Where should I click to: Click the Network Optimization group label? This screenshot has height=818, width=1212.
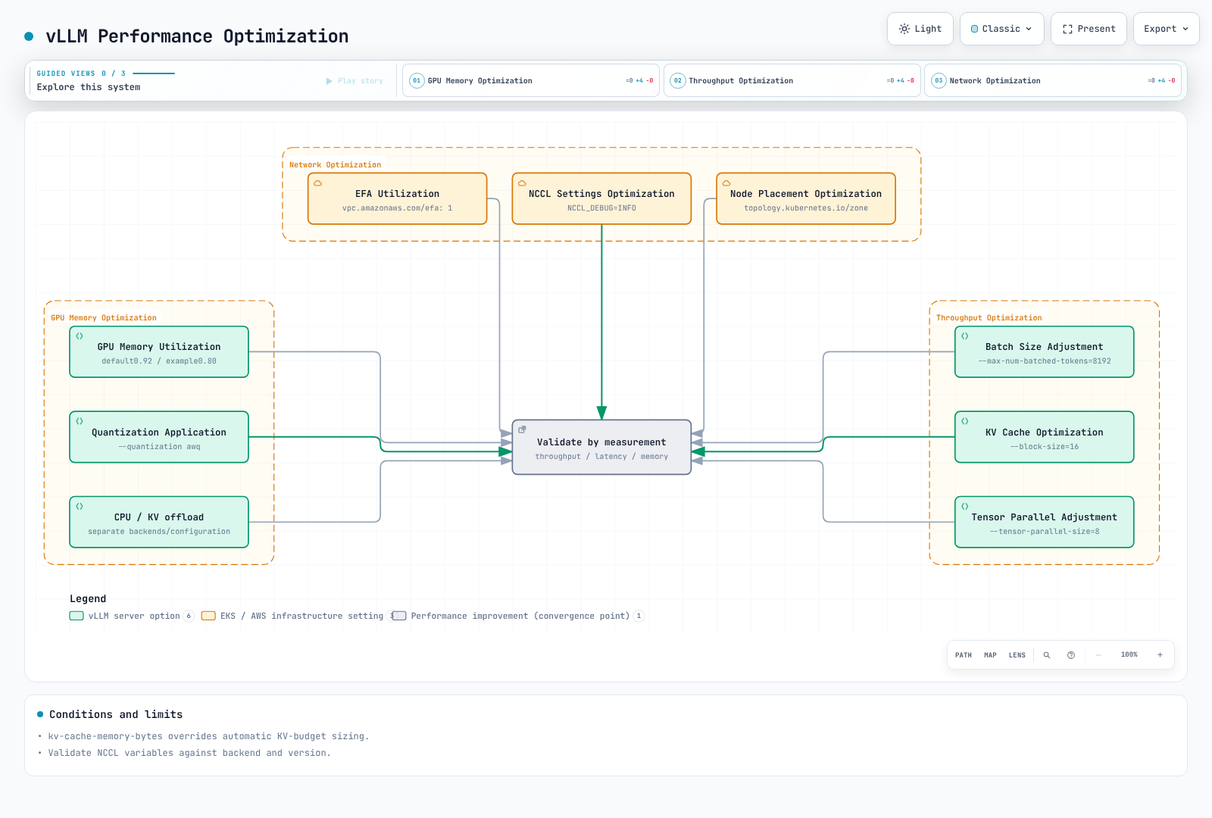(x=335, y=165)
